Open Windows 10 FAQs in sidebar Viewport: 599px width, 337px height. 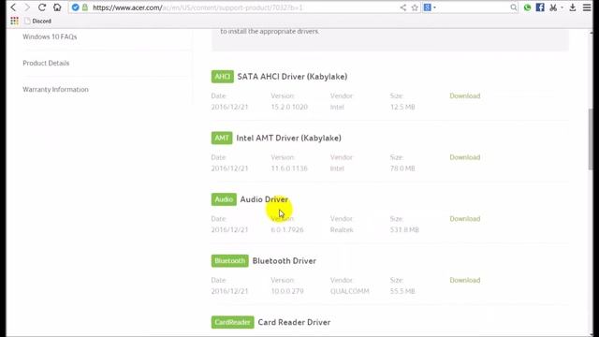(50, 37)
